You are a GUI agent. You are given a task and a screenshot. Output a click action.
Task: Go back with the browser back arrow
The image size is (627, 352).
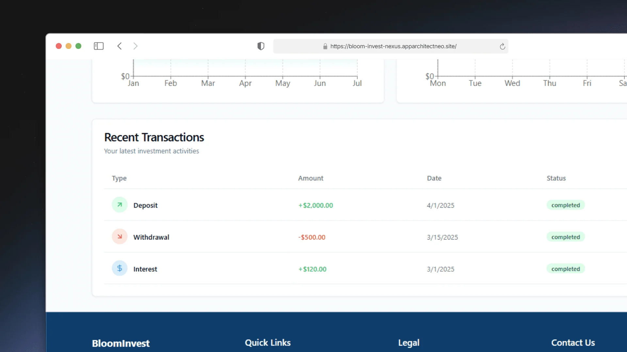[x=120, y=46]
